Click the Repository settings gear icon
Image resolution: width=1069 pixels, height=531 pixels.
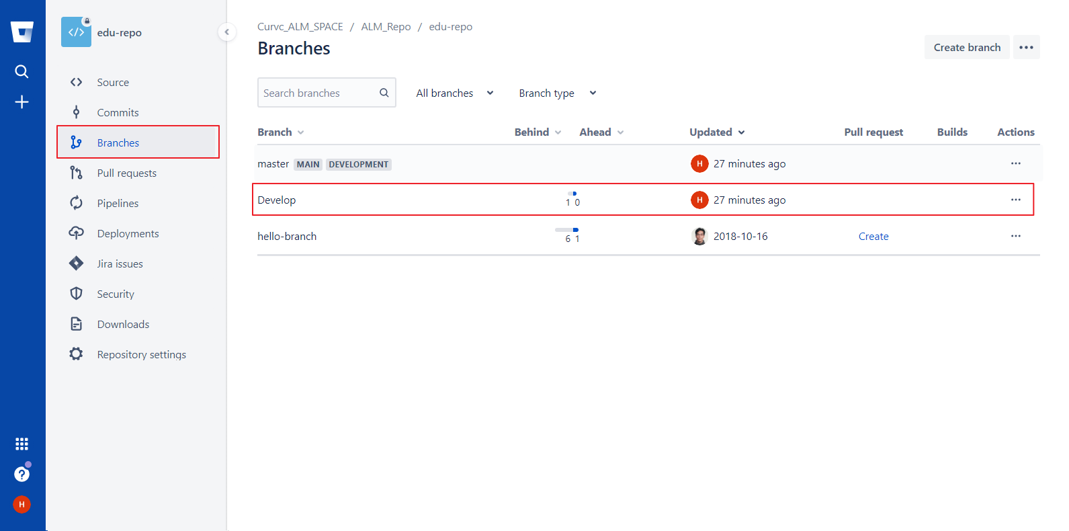[x=76, y=354]
